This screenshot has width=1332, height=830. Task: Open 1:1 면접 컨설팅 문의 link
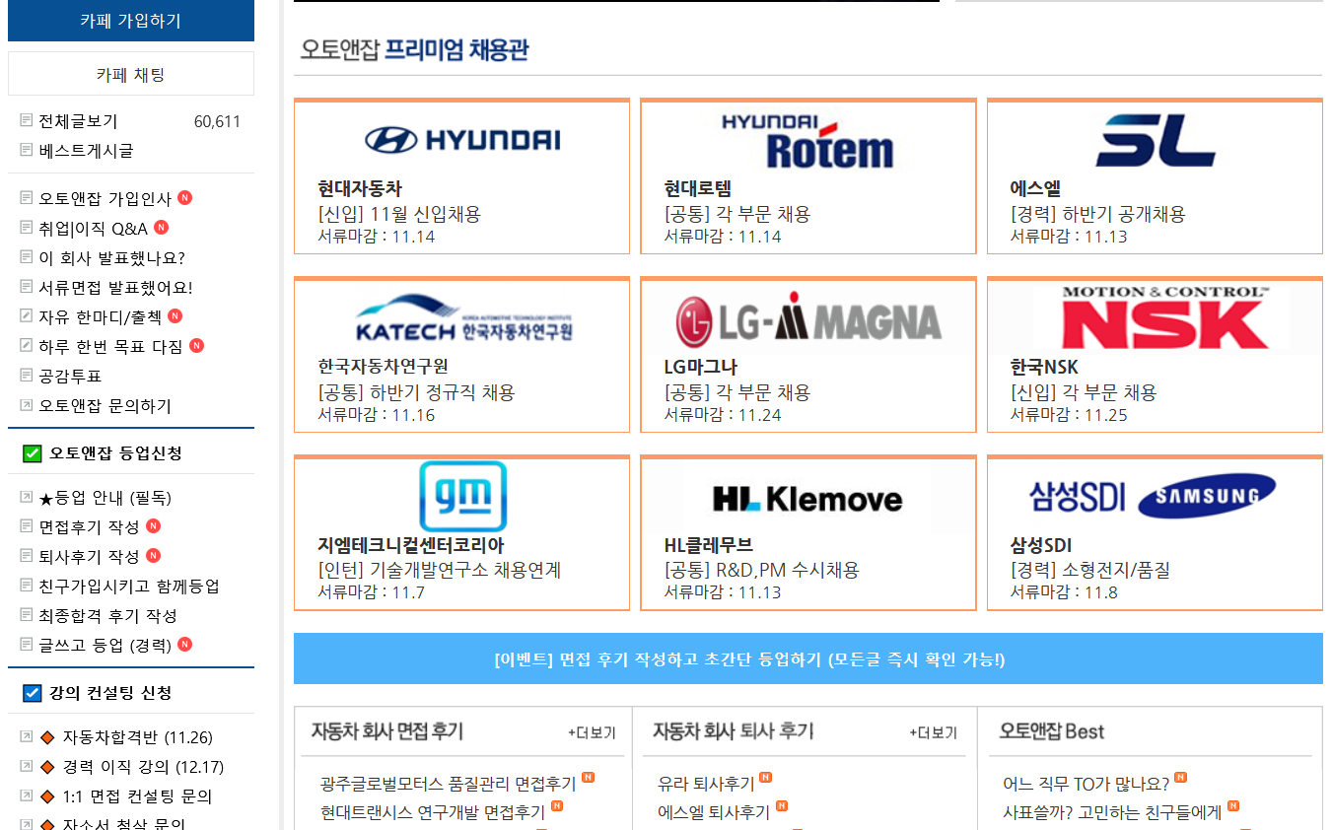pos(137,796)
